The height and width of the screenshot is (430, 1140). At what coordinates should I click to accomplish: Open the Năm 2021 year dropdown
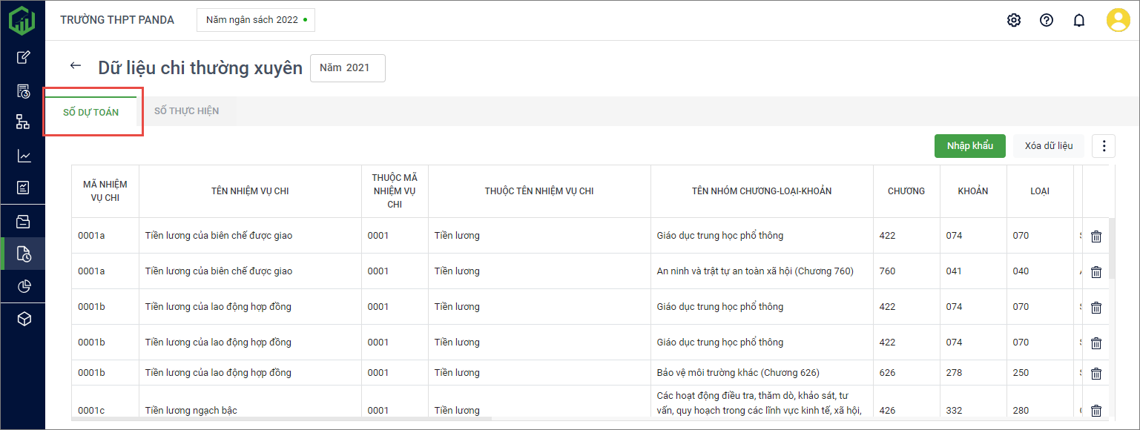347,68
